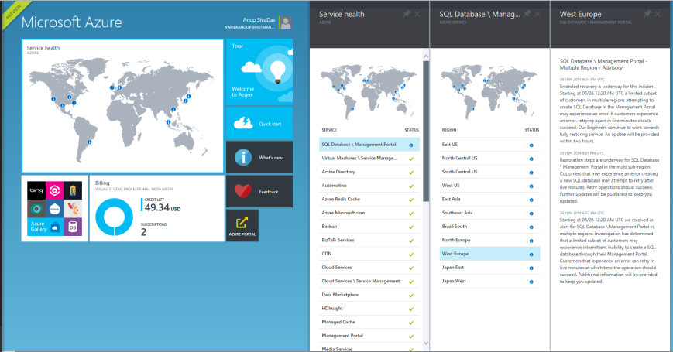Select Management Portal service row

pos(369,336)
